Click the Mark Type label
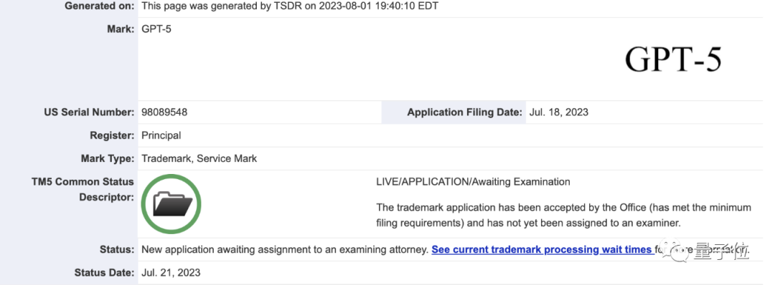 107,159
